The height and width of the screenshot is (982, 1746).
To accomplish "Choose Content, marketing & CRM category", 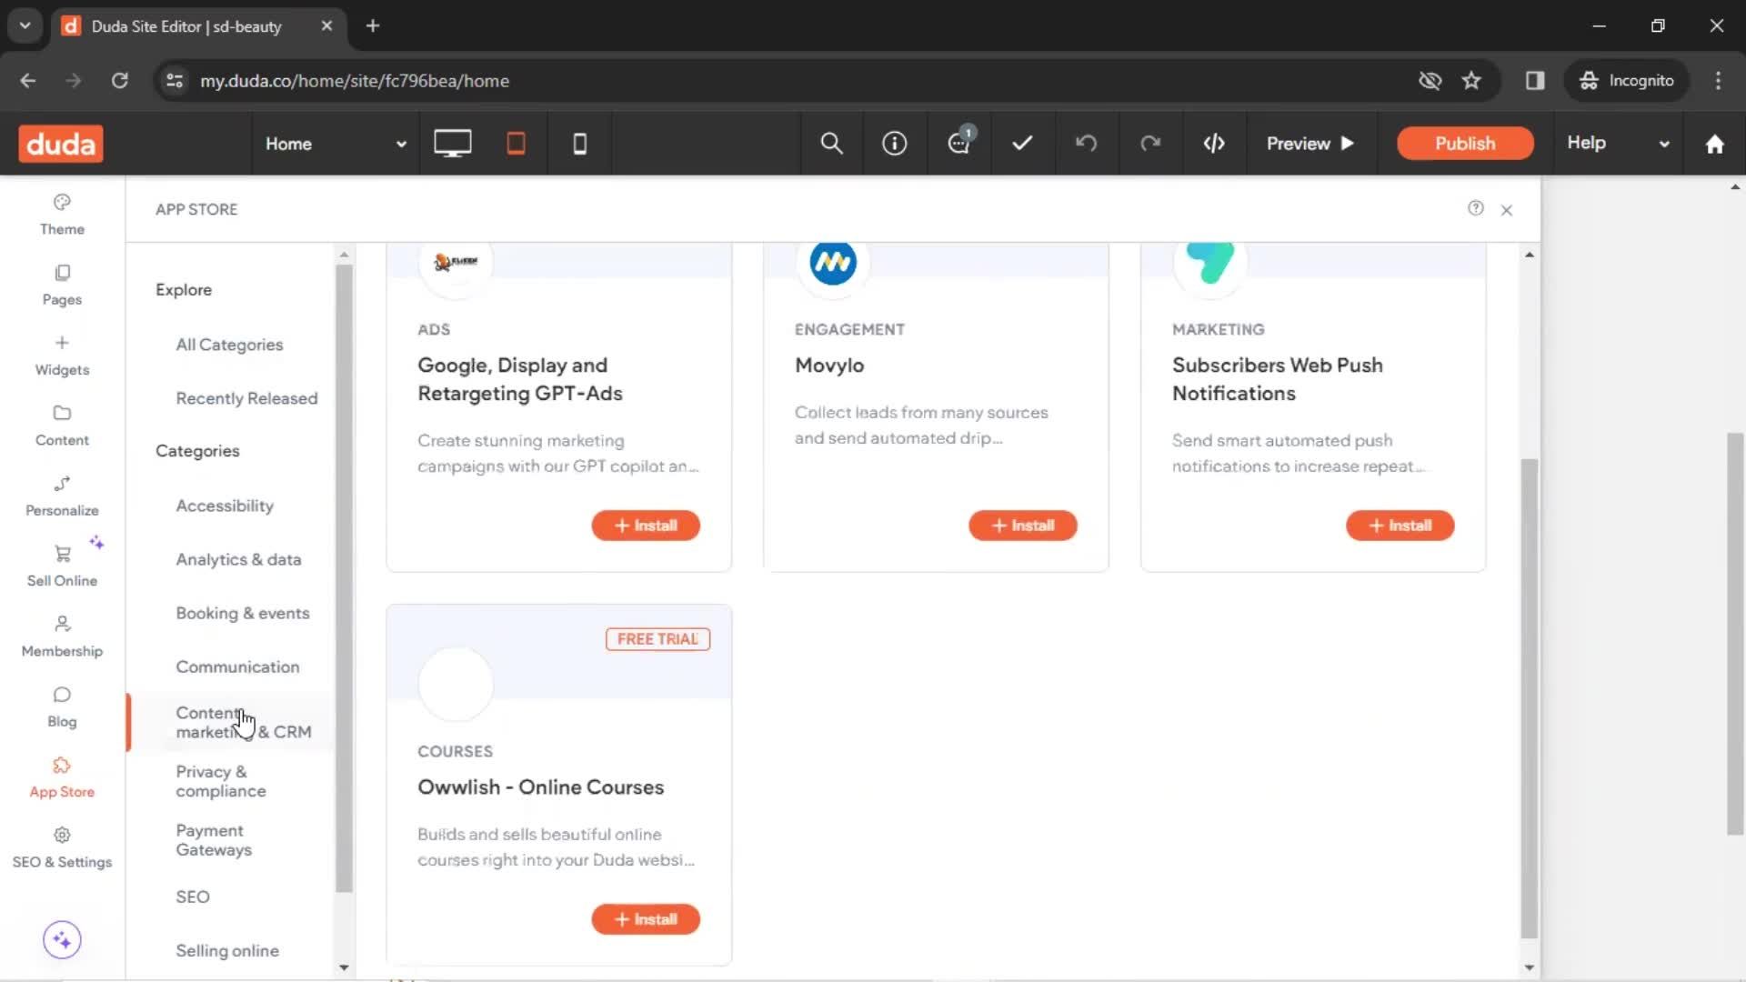I will (x=243, y=722).
